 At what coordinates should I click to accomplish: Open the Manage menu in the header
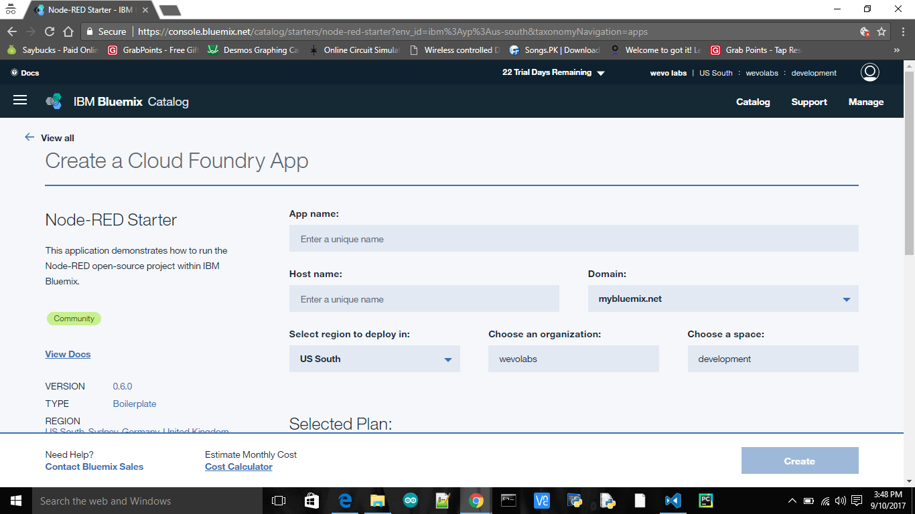866,101
